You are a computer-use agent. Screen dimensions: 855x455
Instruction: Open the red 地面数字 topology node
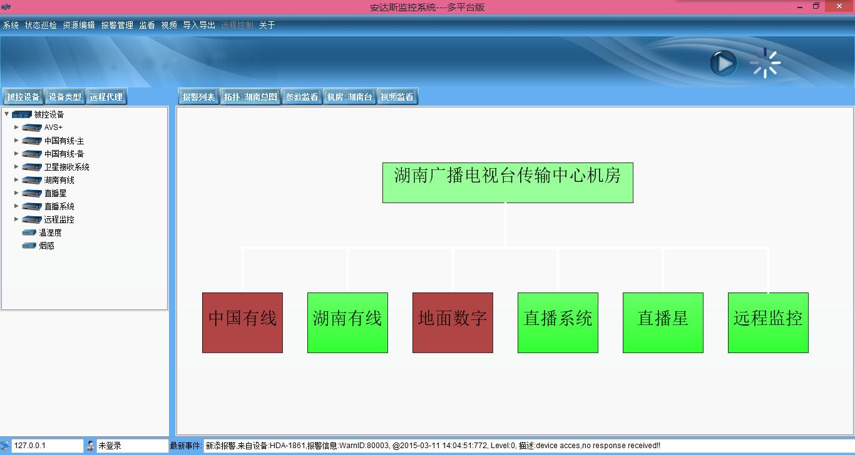[x=453, y=322]
